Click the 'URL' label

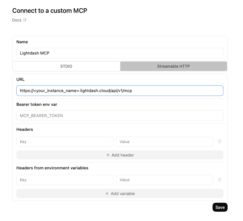[20, 80]
